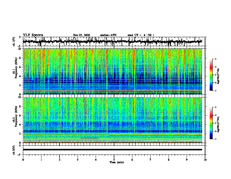This screenshot has height=179, width=231.
Task: Click the 'VLF Spectra' title text
Action: coord(33,35)
